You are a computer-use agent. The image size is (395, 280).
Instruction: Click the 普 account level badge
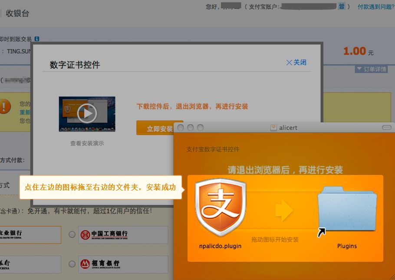click(342, 7)
